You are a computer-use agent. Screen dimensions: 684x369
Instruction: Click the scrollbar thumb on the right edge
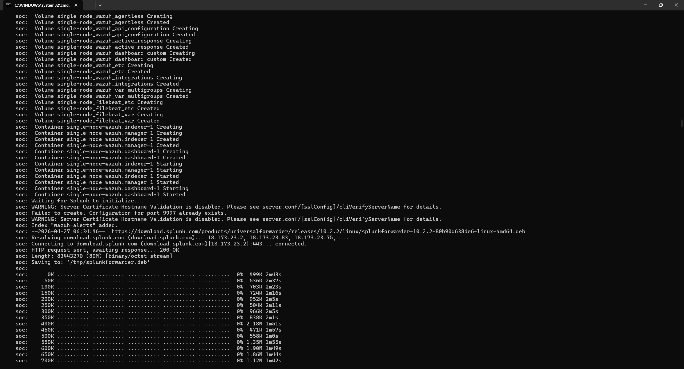[682, 123]
